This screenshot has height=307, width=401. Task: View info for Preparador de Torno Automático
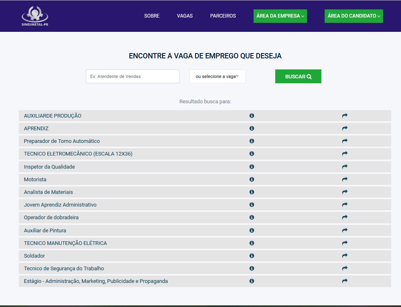[252, 141]
